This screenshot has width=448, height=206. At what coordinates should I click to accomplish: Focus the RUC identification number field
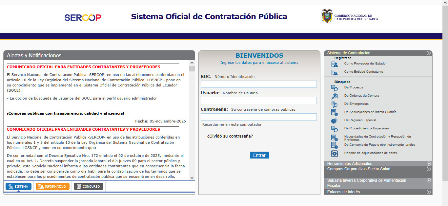click(x=258, y=84)
